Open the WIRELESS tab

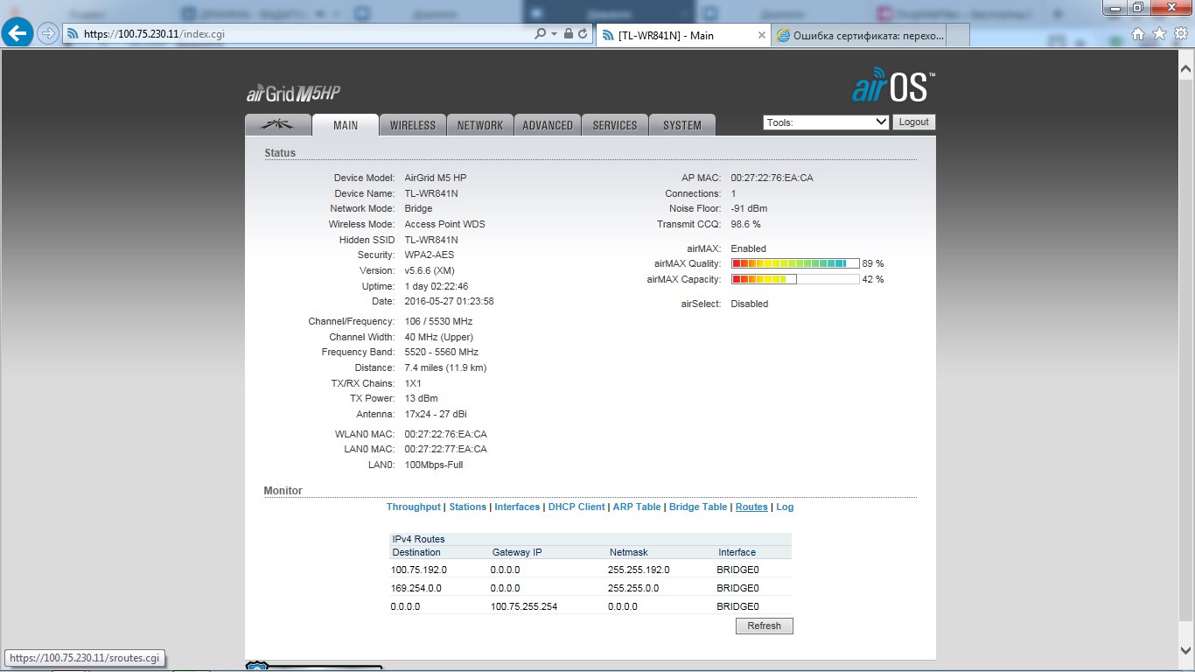coord(413,125)
